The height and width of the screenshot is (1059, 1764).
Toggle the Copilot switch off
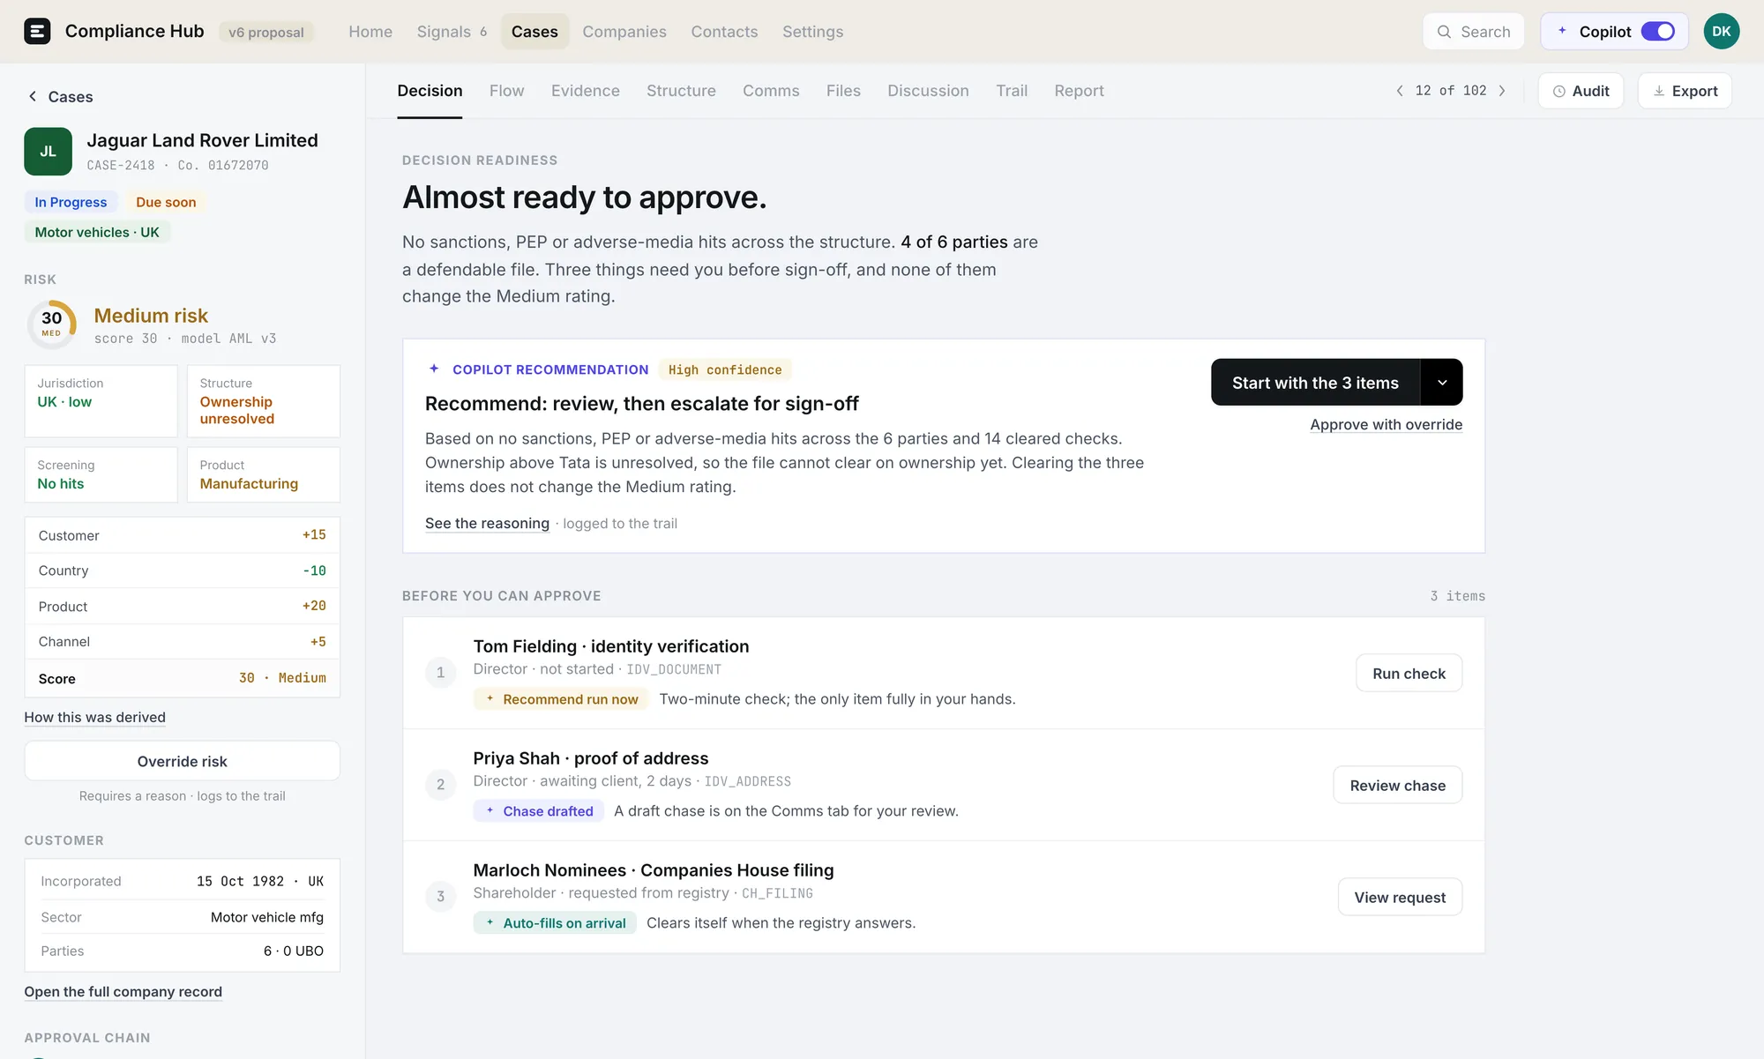click(1658, 32)
